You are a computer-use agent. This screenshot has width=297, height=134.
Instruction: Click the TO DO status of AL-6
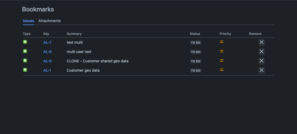click(196, 52)
